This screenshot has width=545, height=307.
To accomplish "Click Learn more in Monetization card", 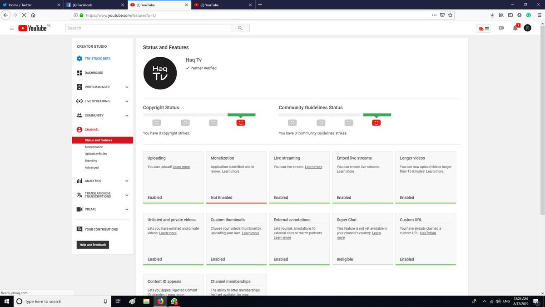I will (x=230, y=171).
